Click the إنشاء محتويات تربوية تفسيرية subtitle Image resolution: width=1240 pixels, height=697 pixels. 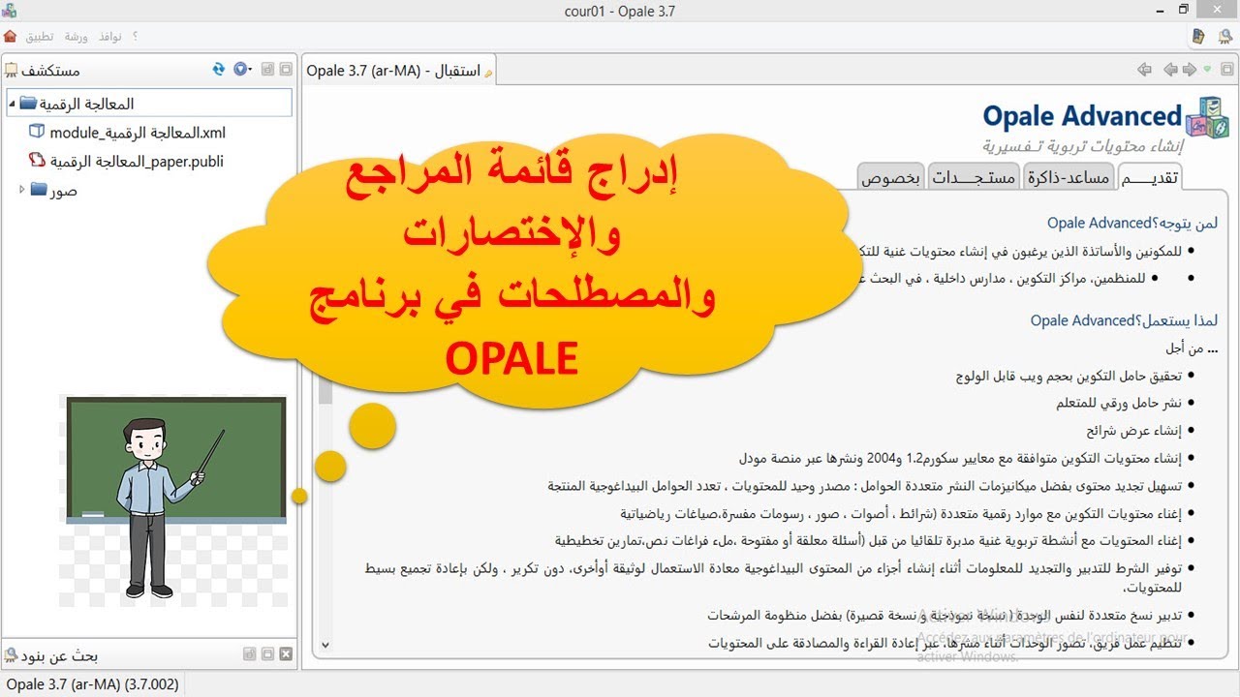pos(1083,146)
